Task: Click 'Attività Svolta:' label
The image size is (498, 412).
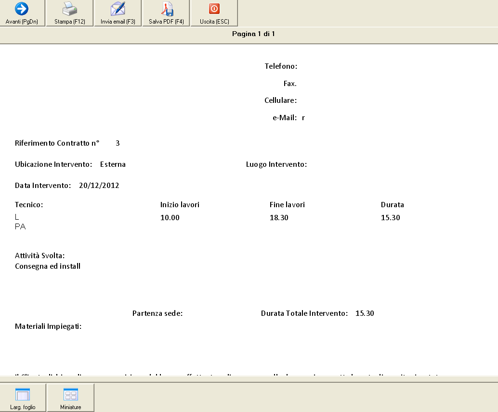Action: pos(39,256)
